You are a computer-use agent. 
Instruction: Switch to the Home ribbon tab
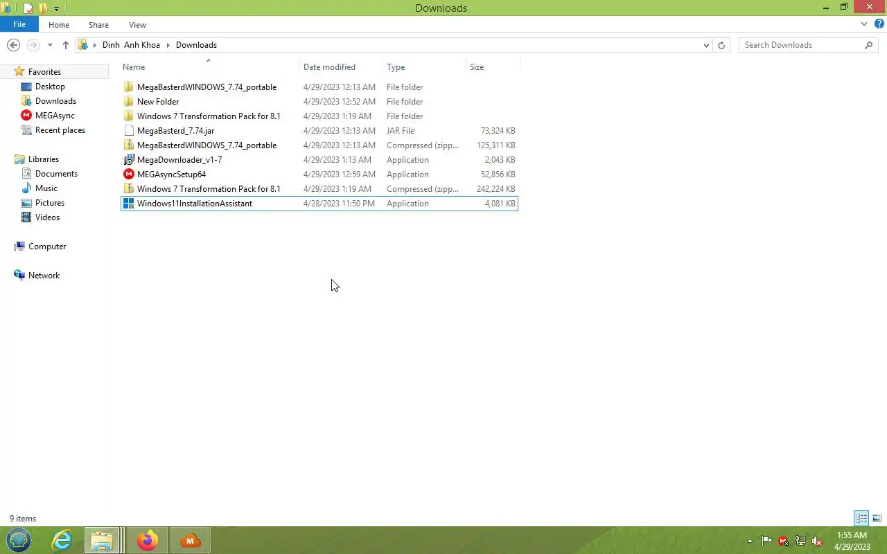pyautogui.click(x=59, y=25)
